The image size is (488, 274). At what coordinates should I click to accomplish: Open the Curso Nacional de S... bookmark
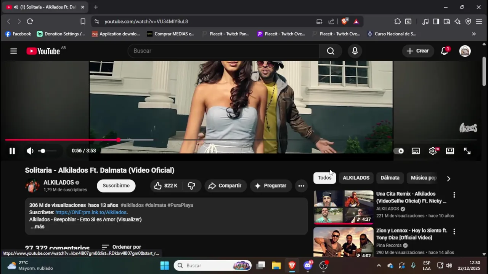392,34
